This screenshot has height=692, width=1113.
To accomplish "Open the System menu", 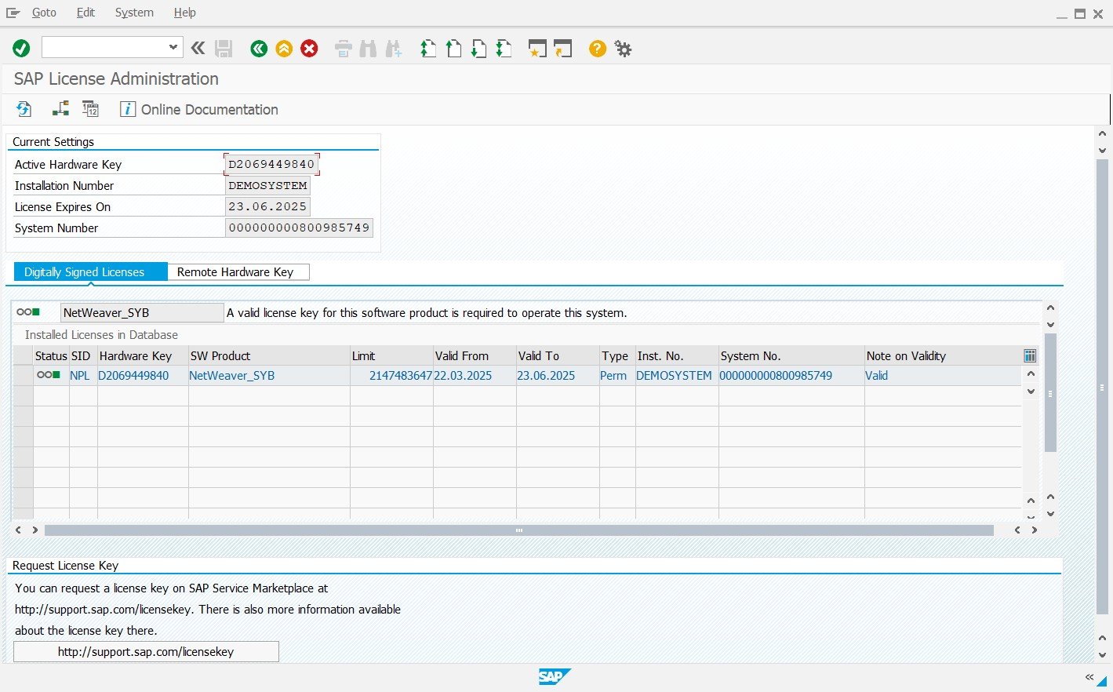I will (x=134, y=13).
